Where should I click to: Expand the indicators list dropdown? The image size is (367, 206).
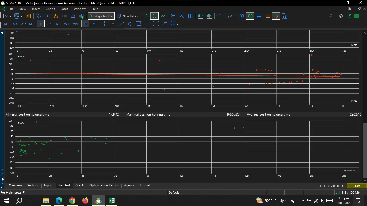pos(224,16)
